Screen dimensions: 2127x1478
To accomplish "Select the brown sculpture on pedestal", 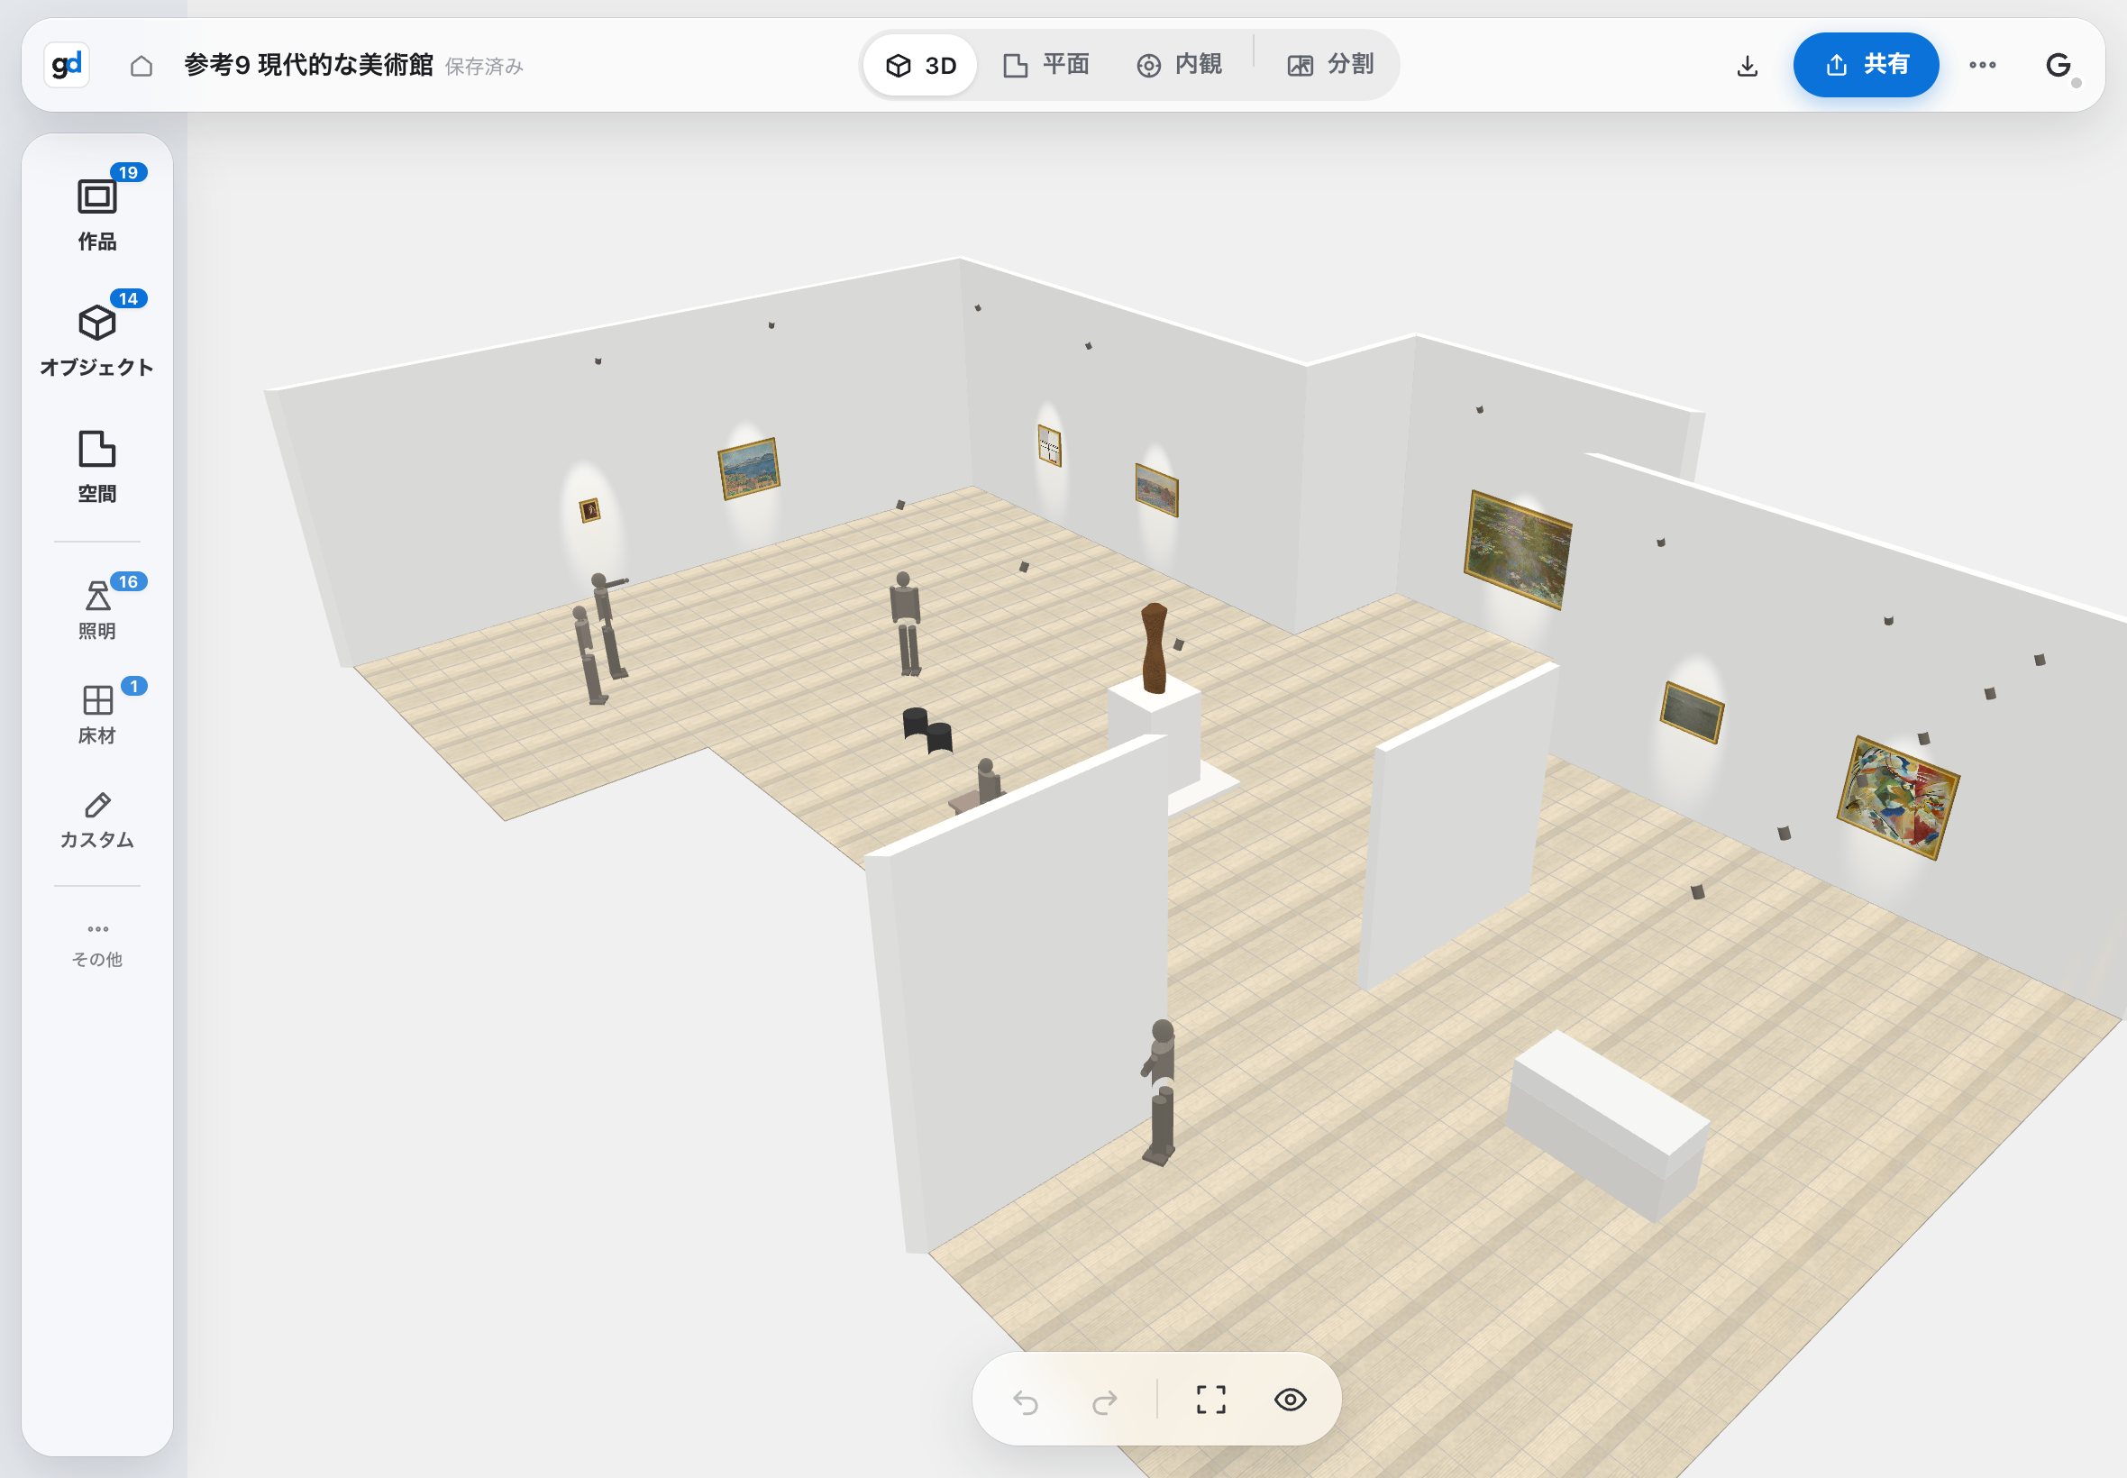I will (x=1154, y=648).
